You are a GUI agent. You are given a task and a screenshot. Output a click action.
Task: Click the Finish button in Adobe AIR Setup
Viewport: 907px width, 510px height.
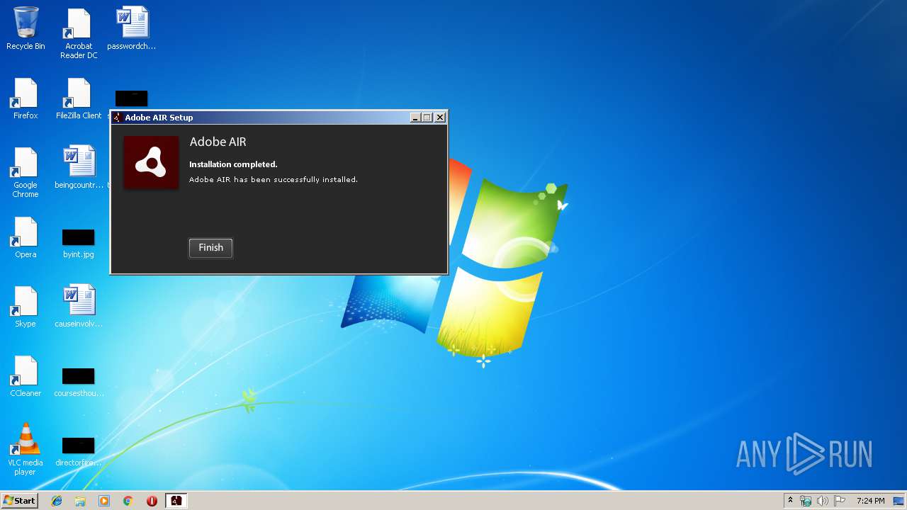point(210,248)
